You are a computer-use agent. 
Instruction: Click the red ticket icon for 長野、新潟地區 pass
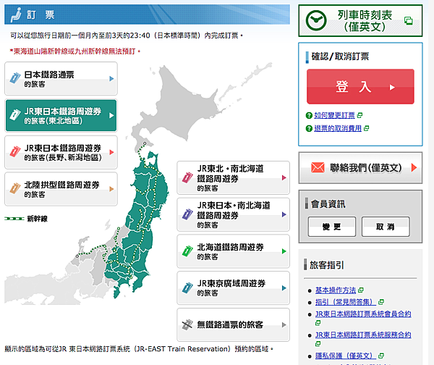pyautogui.click(x=15, y=151)
